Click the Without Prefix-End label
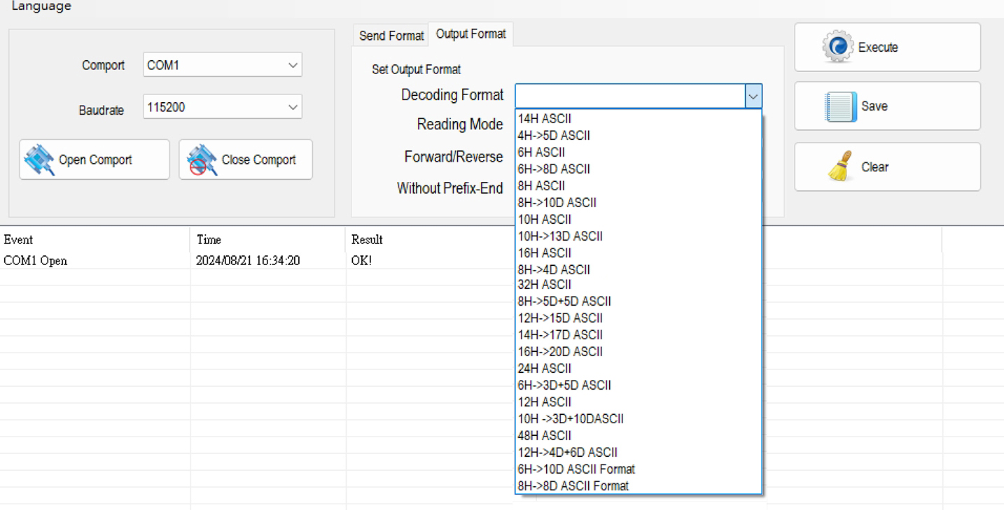 450,188
